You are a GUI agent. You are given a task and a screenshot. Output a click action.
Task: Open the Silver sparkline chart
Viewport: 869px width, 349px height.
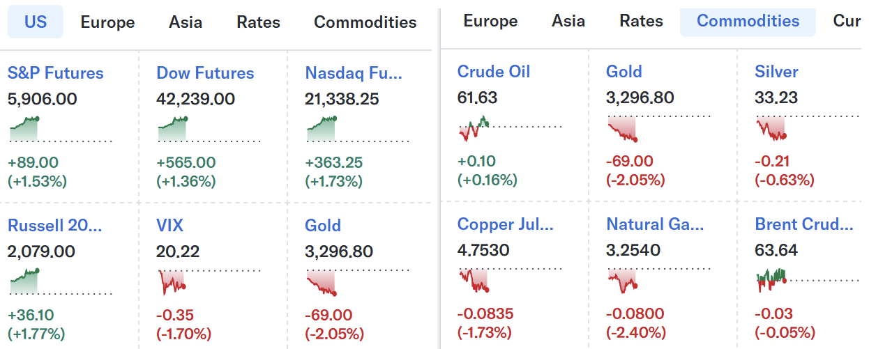808,128
